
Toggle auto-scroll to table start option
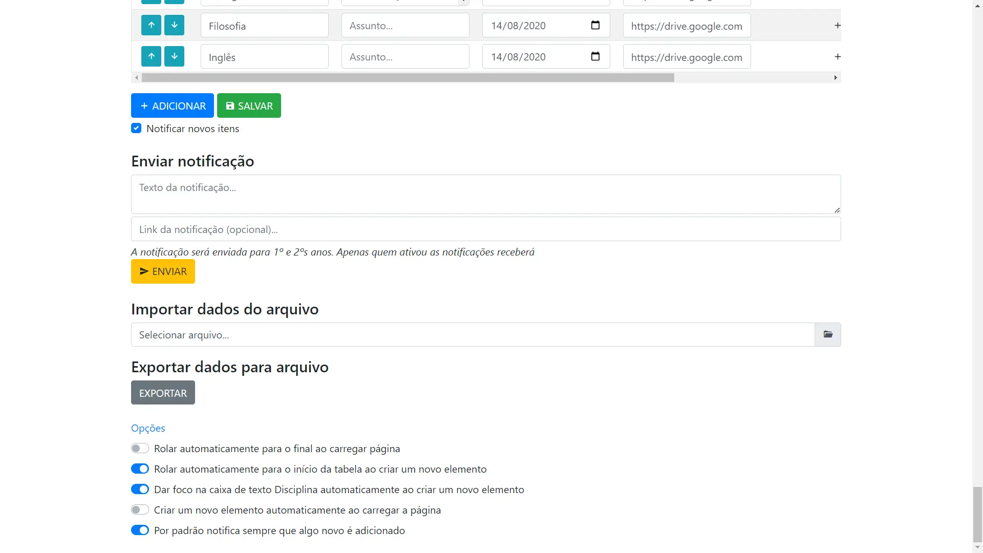(140, 469)
